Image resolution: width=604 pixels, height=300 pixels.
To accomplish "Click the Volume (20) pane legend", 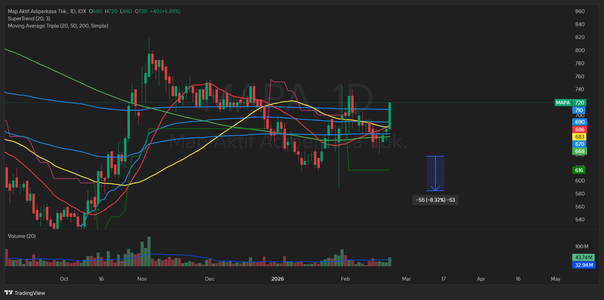I will tap(22, 236).
